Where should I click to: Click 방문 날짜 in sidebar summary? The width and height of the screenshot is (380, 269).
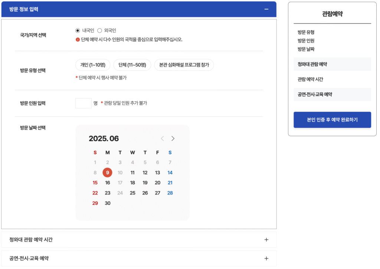tap(306, 49)
